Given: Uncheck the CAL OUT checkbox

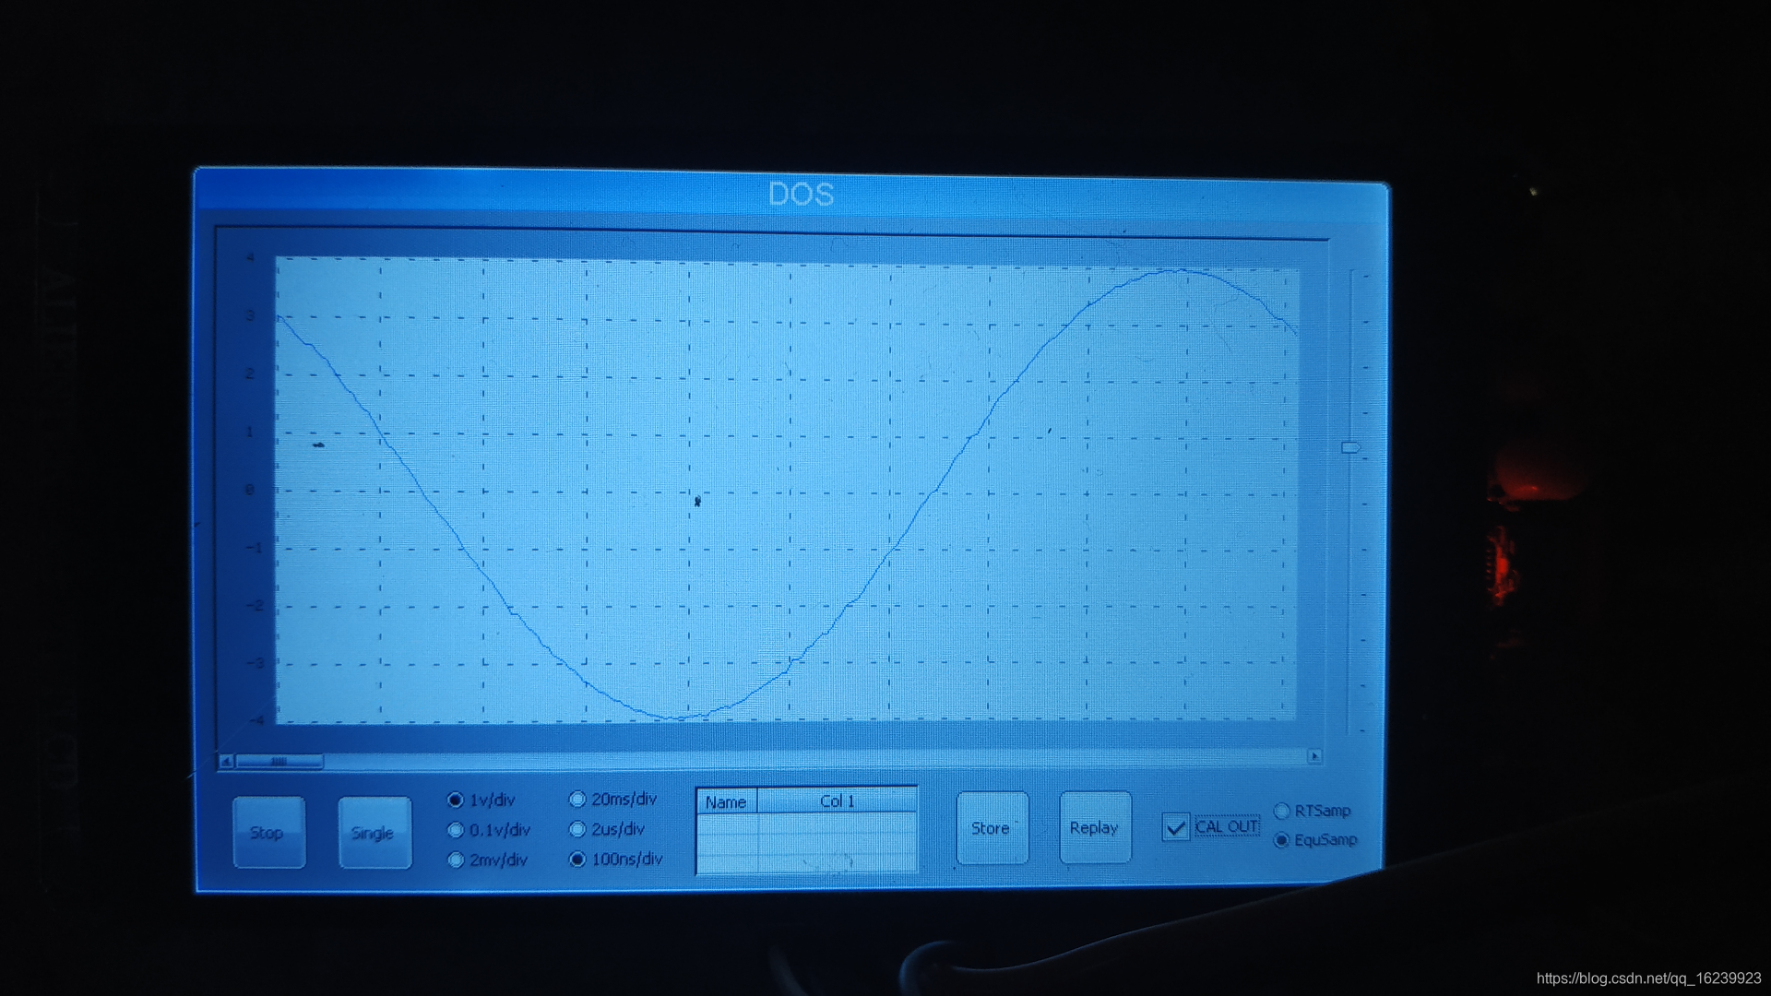Looking at the screenshot, I should [1175, 827].
